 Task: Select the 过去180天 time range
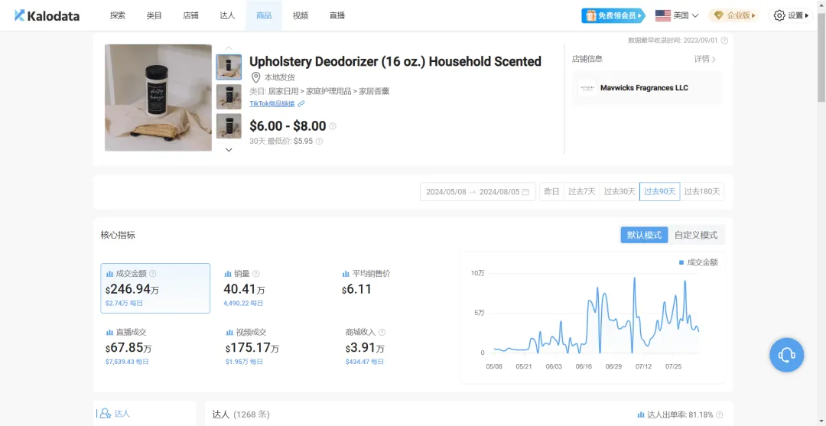(x=701, y=192)
